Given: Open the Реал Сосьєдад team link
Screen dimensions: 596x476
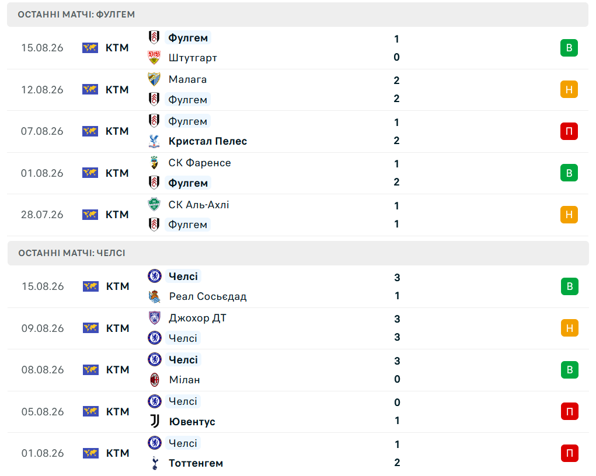Looking at the screenshot, I should [x=208, y=296].
